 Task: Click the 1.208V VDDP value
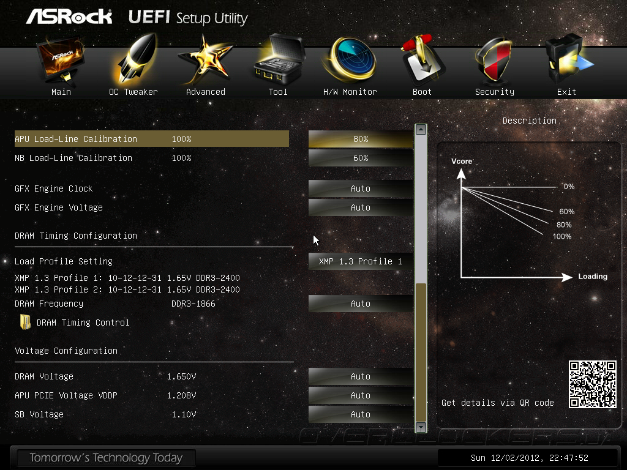point(181,395)
